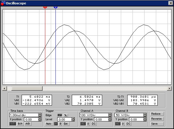Increase Channel B volts per division
Screen dimensions: 174x129
145,114
